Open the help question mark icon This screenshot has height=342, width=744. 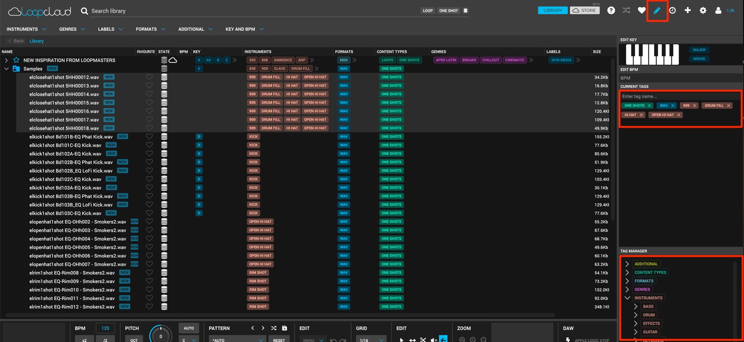click(x=611, y=10)
